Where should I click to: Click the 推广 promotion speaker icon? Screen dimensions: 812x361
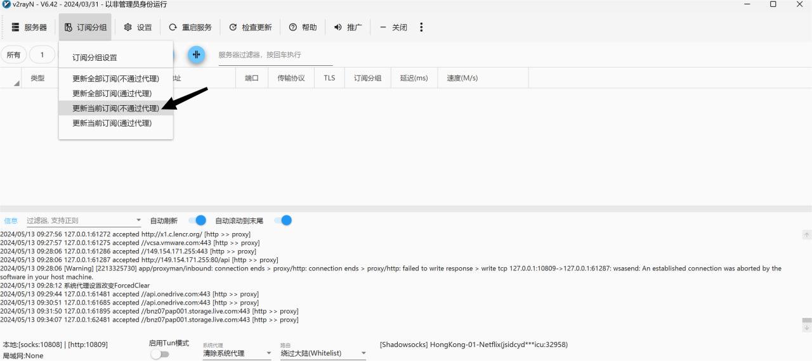337,27
